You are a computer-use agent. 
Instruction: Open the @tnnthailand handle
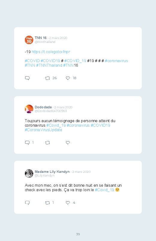(45, 42)
